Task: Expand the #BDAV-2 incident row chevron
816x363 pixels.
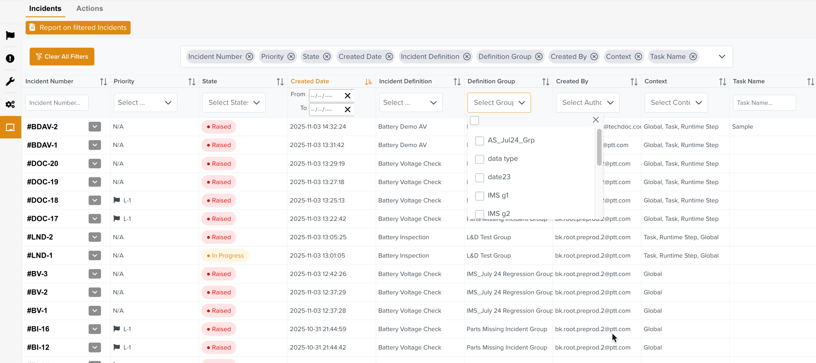Action: pyautogui.click(x=95, y=127)
